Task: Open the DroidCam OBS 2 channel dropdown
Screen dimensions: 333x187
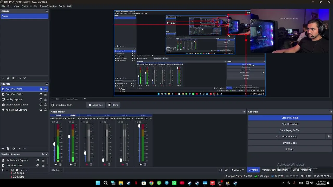Action: pos(133,118)
